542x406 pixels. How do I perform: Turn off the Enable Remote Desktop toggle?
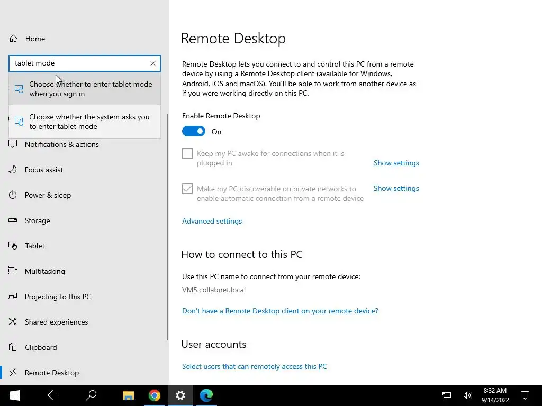coord(194,132)
